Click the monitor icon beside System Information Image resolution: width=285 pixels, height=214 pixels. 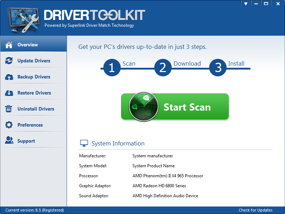[x=84, y=143]
